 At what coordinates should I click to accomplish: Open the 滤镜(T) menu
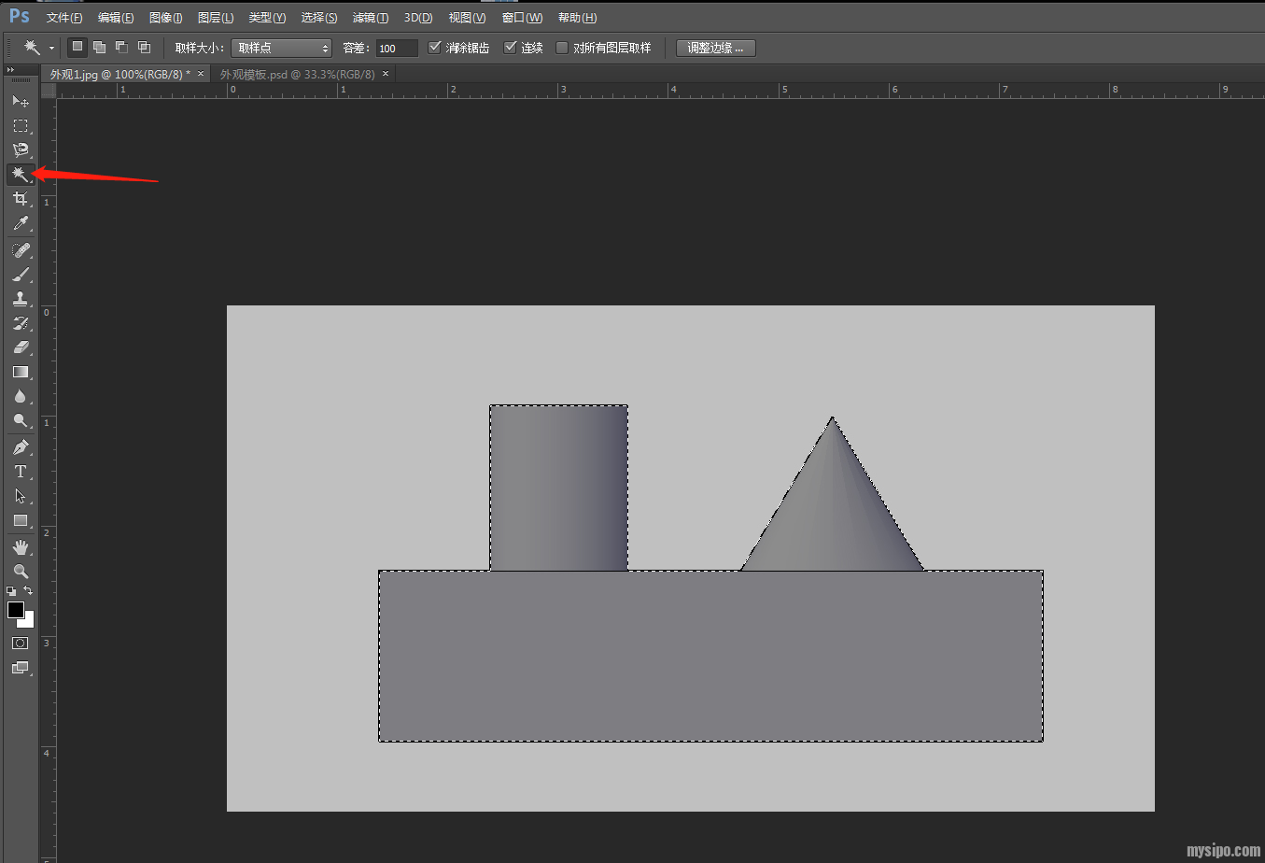(370, 18)
